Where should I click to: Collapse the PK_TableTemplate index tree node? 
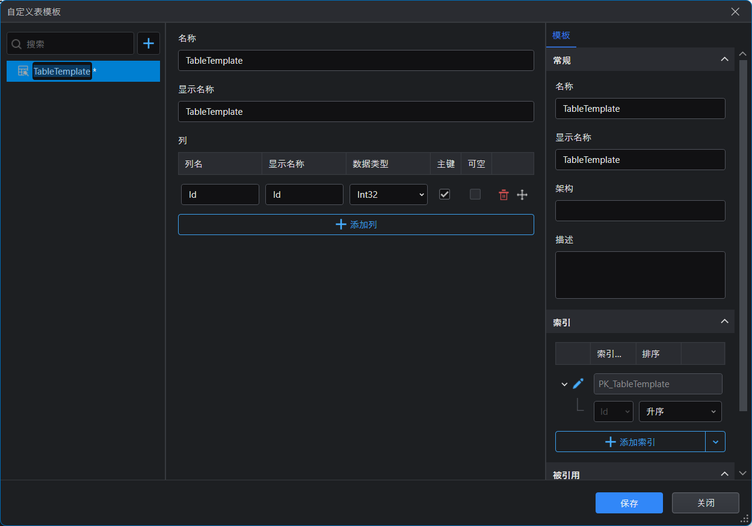pyautogui.click(x=564, y=384)
